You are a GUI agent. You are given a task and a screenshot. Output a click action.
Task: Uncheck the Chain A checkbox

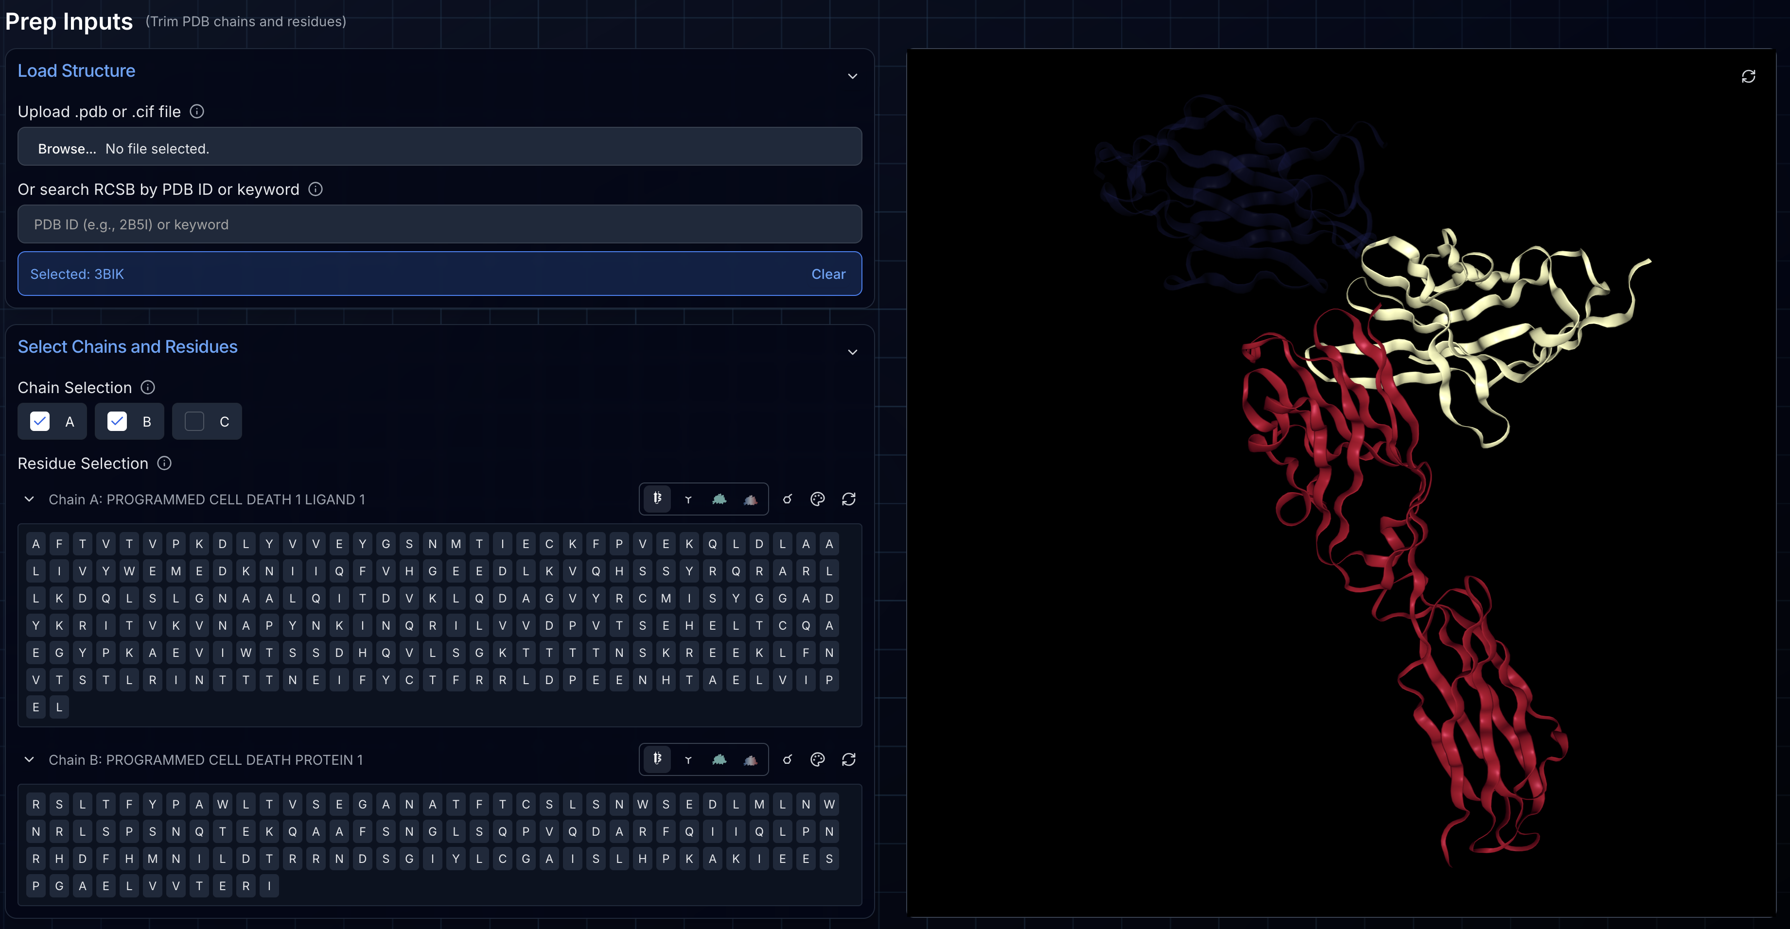(x=40, y=421)
